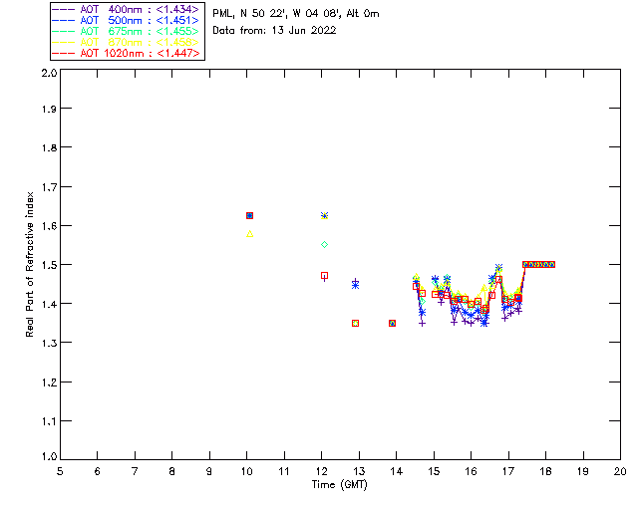
Task: Click the blue asterisk marker near time 13
Action: (355, 285)
